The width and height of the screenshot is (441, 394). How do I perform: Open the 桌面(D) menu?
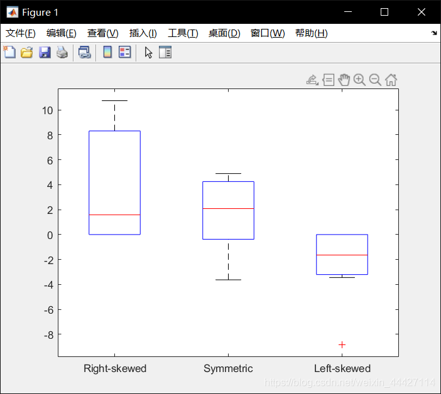(x=224, y=33)
